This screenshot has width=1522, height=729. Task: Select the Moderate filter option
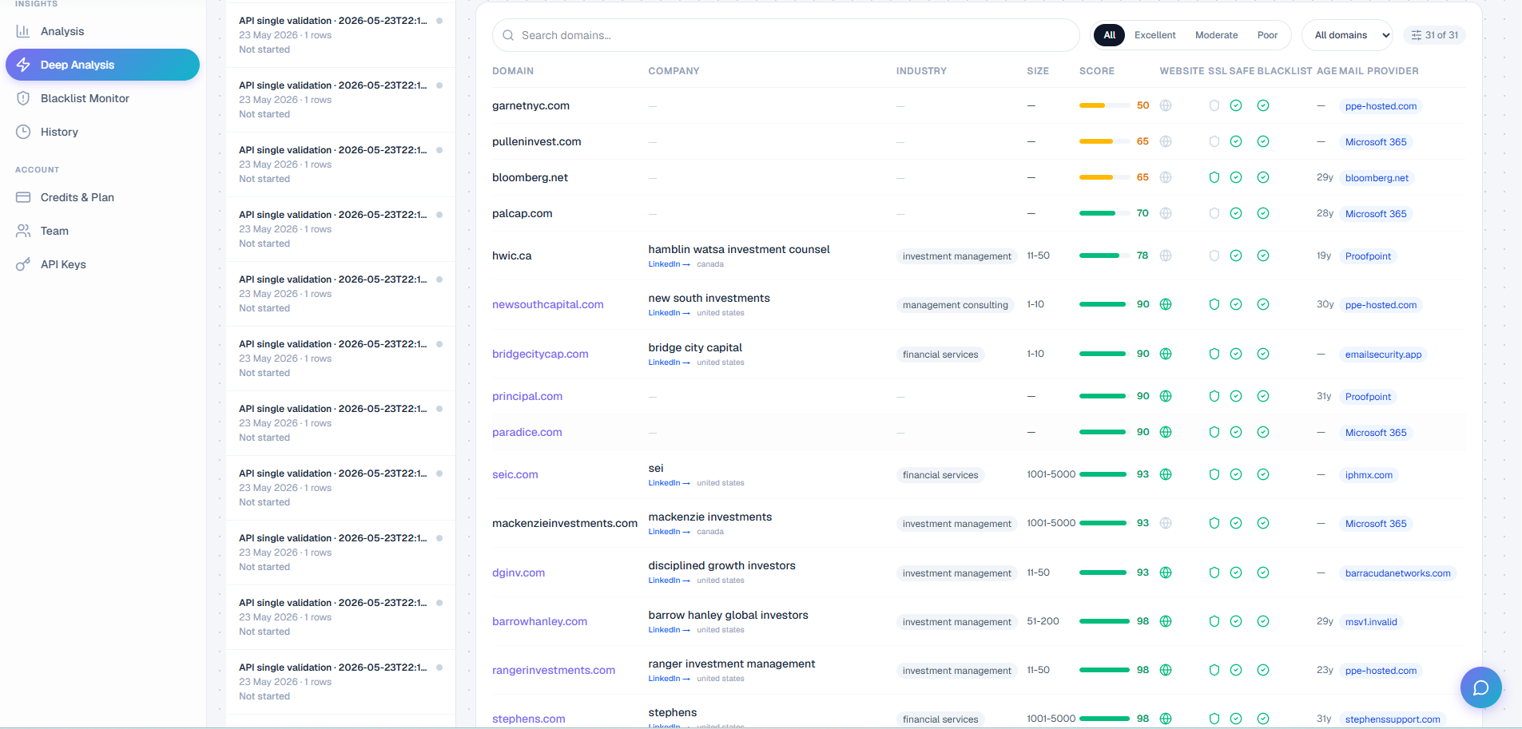coord(1216,35)
